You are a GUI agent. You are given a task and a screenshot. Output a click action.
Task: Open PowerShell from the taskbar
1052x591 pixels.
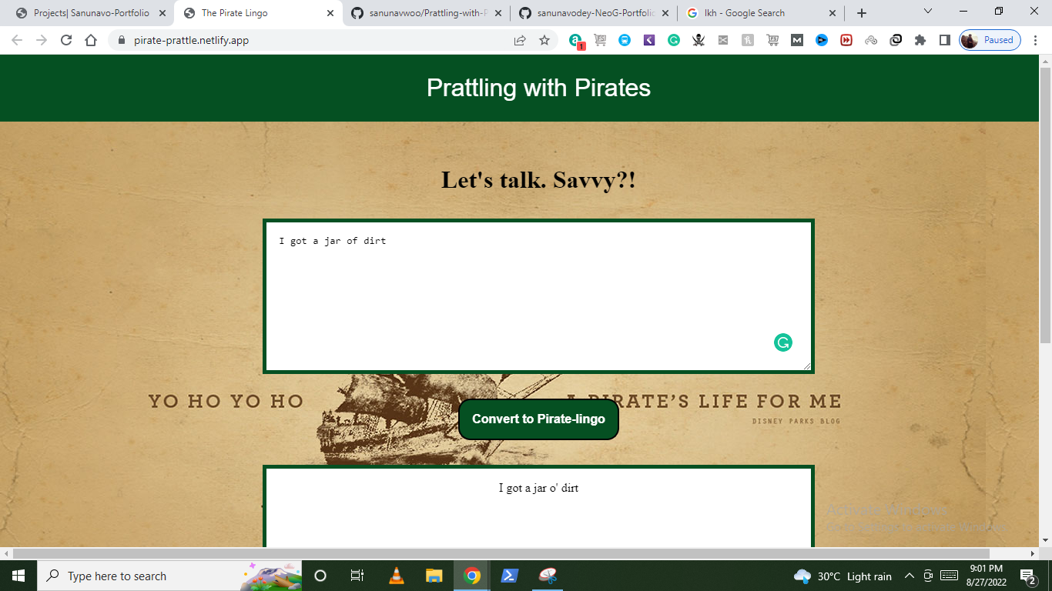tap(509, 576)
